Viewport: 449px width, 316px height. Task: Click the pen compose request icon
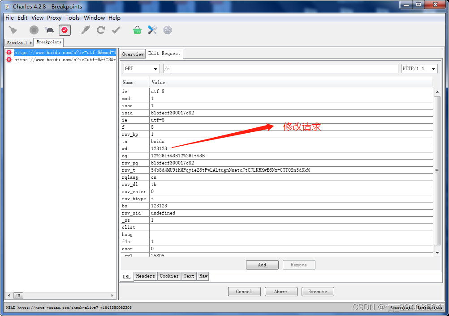[x=85, y=30]
